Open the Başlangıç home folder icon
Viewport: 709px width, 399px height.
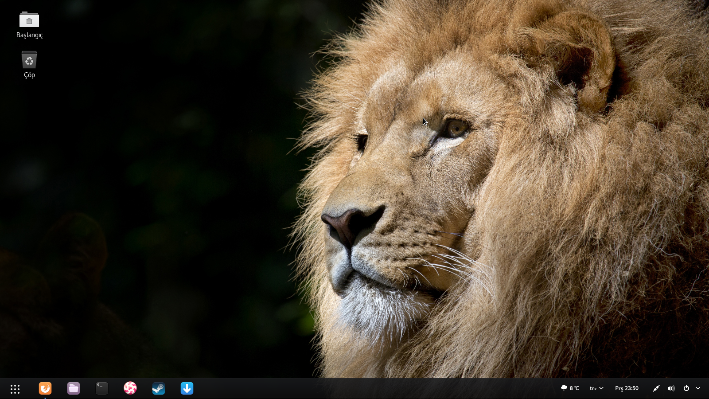[x=29, y=20]
